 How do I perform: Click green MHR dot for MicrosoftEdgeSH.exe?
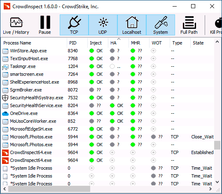tap(133, 129)
